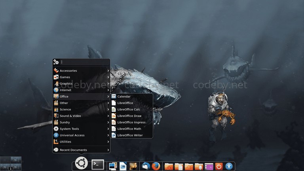Open the orange folder next to Firefox
304x171 pixels.
tap(169, 167)
